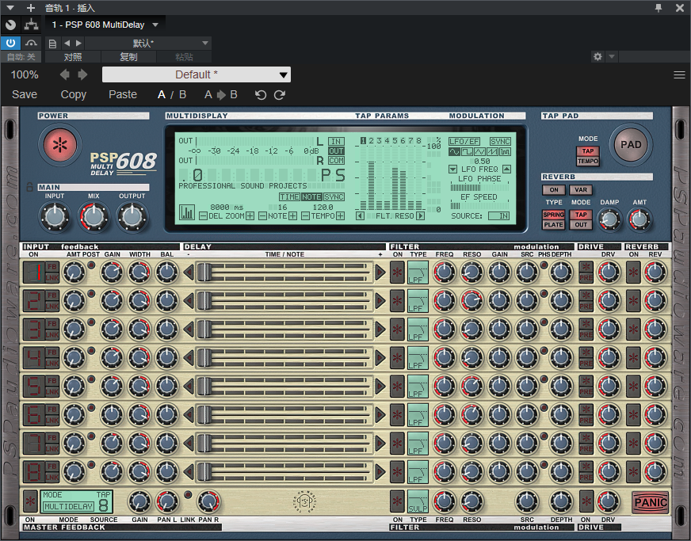Click the 100% zoom value
This screenshot has width=691, height=541.
point(25,74)
